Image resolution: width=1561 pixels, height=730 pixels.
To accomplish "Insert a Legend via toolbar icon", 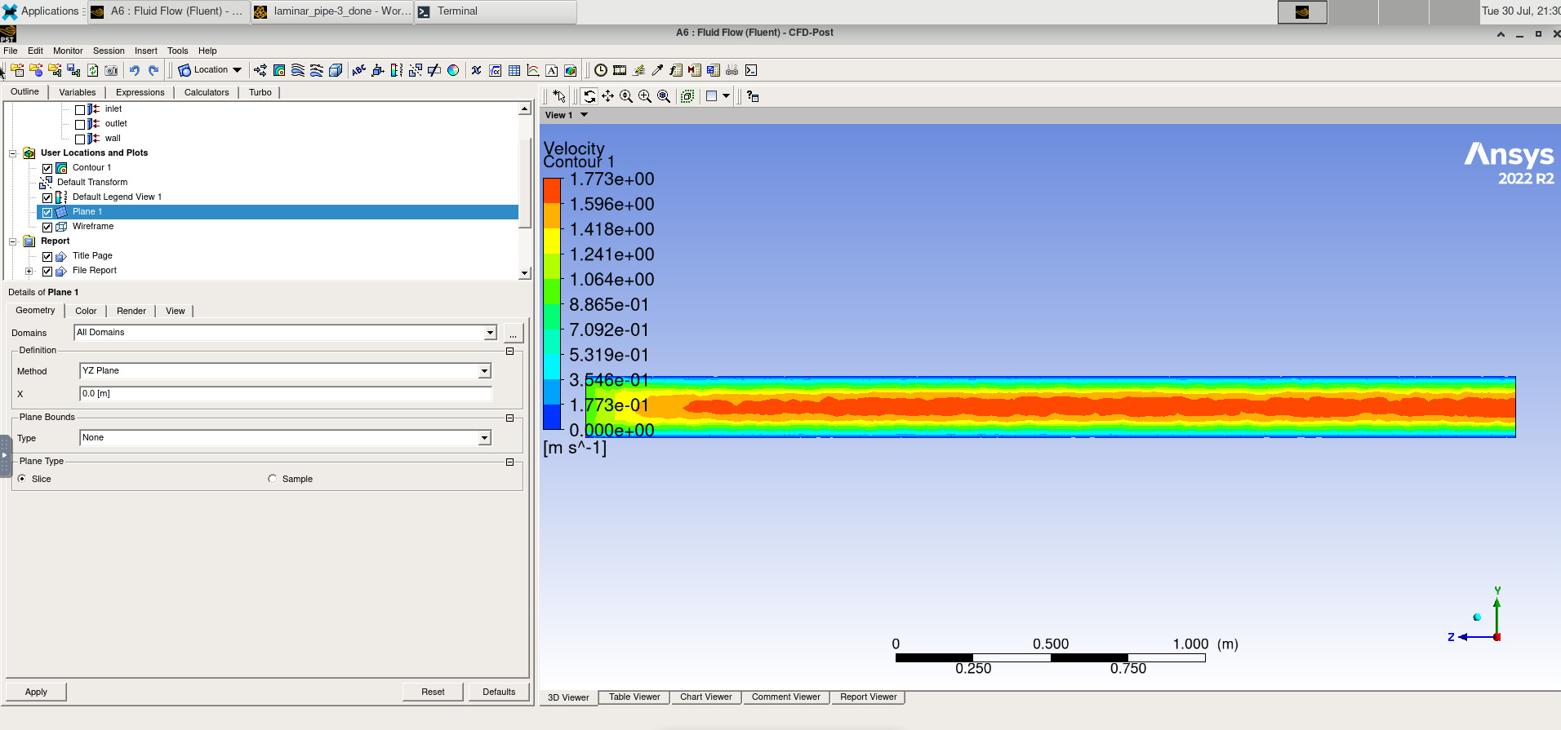I will tap(397, 70).
